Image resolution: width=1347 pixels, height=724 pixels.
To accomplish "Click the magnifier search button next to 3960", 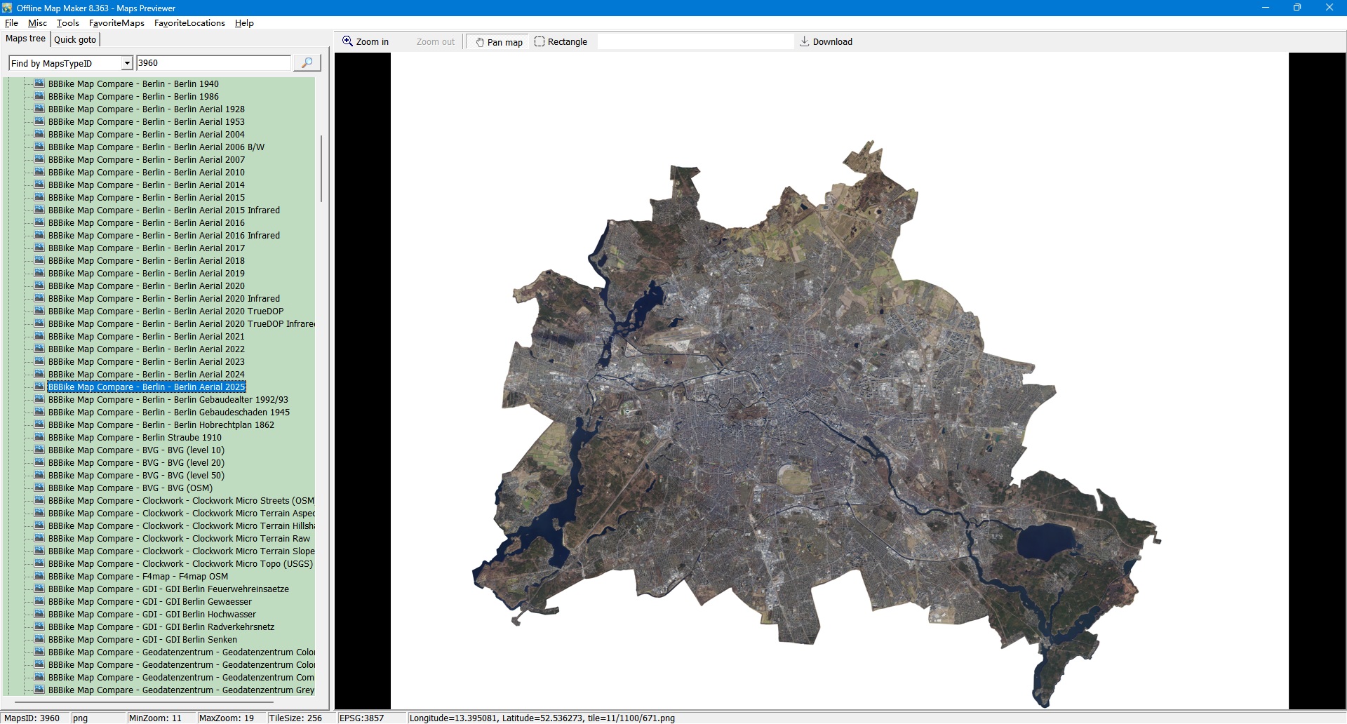I will coord(307,63).
